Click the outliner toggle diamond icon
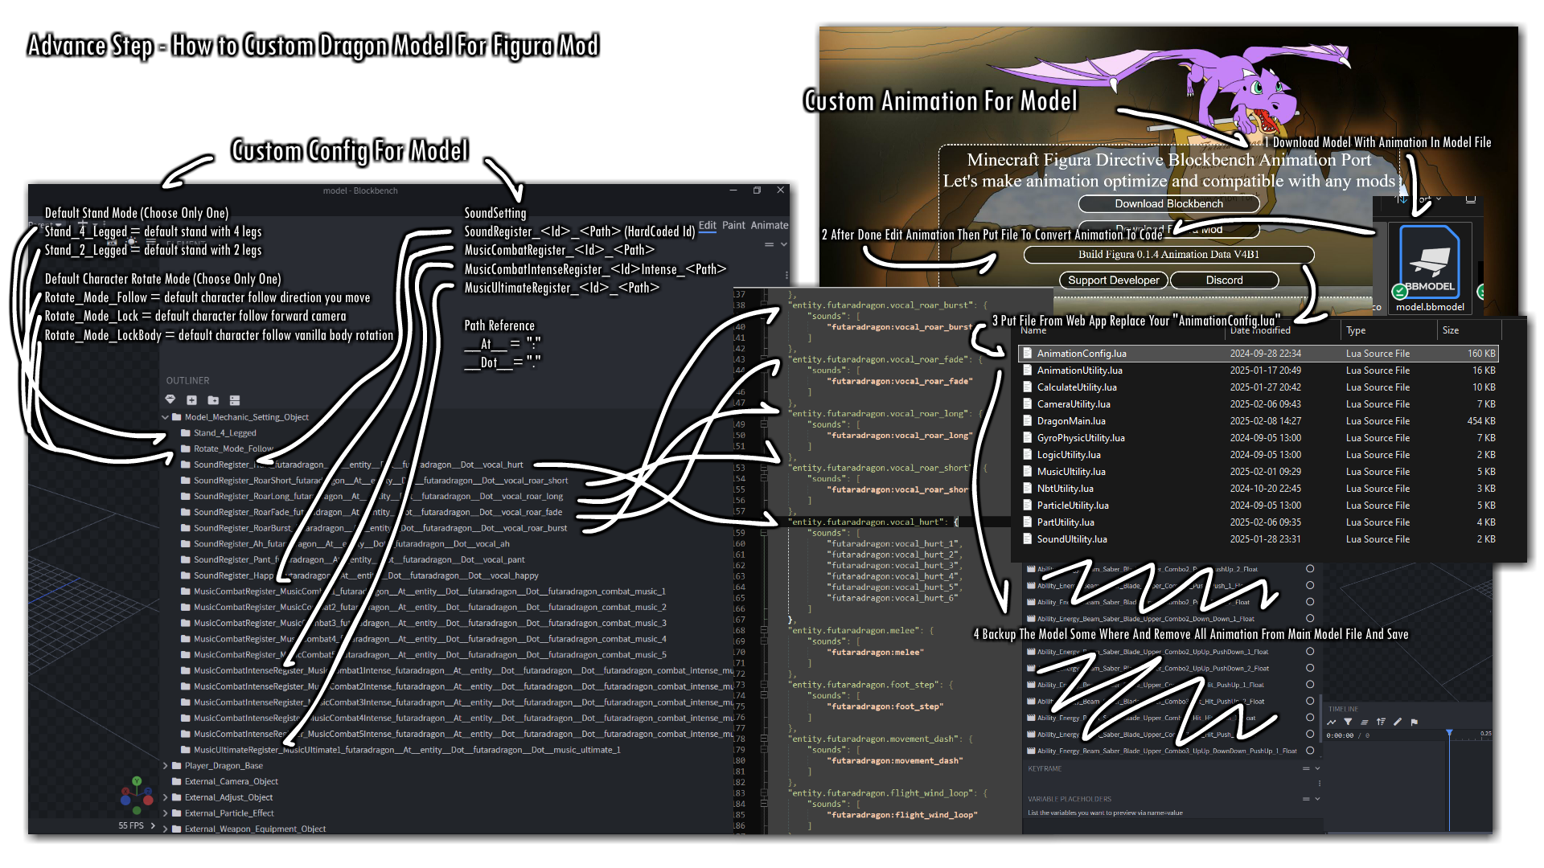The width and height of the screenshot is (1544, 868). click(x=170, y=399)
